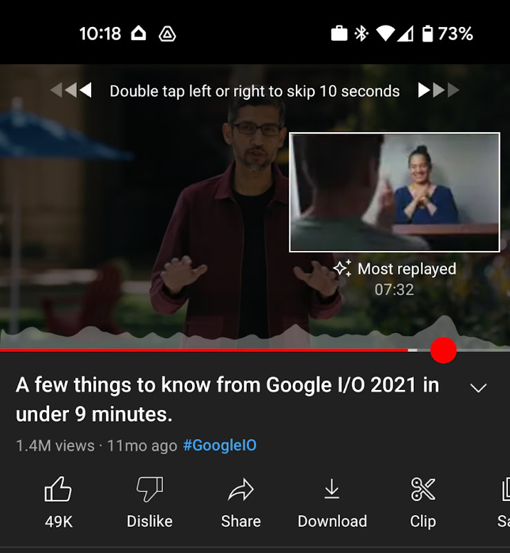Tap the thumbs-down Dislike icon

click(149, 489)
